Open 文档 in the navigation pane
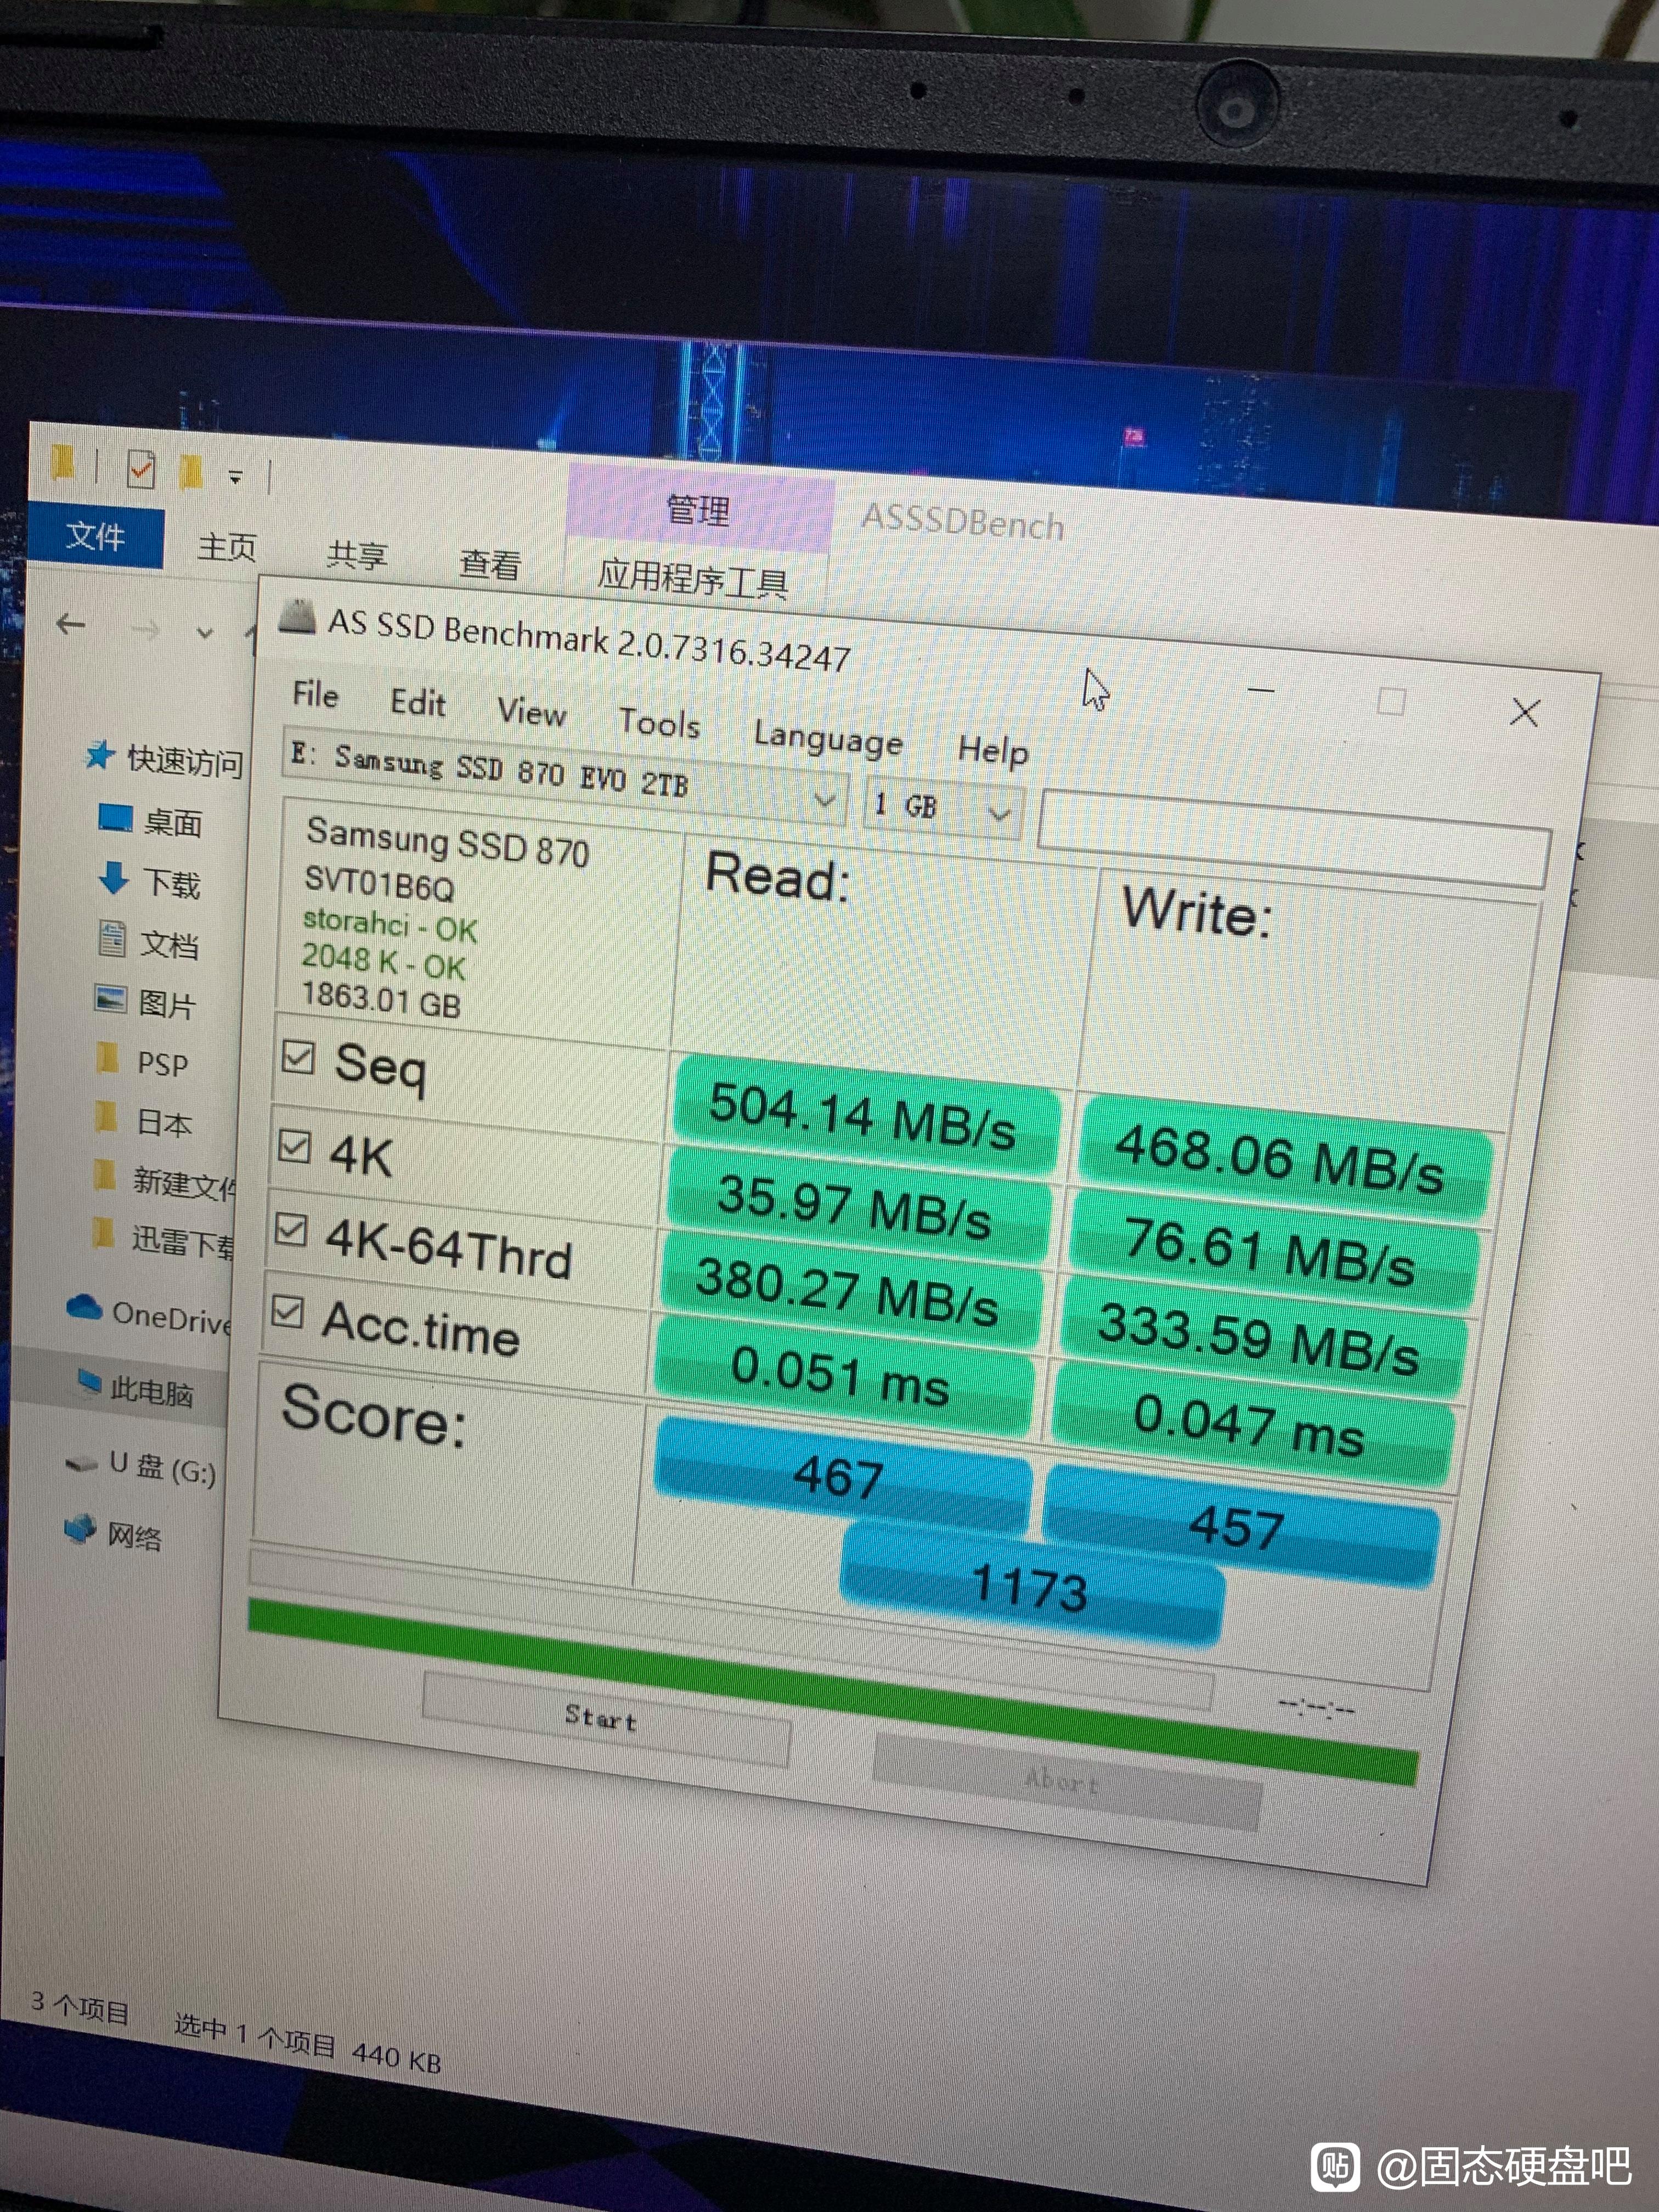Screen dimensions: 1659x2212 pos(149,942)
